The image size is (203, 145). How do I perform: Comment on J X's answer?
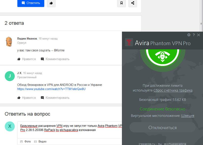tap(57, 98)
